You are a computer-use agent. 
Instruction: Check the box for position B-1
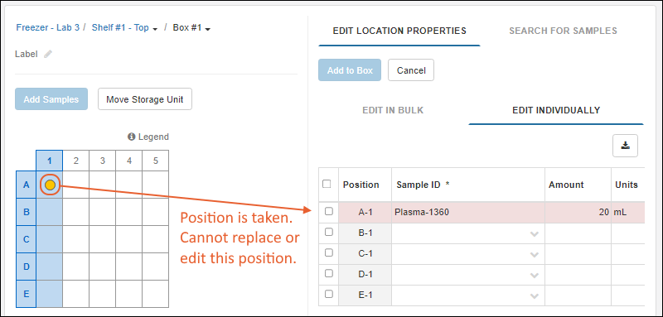tap(328, 232)
